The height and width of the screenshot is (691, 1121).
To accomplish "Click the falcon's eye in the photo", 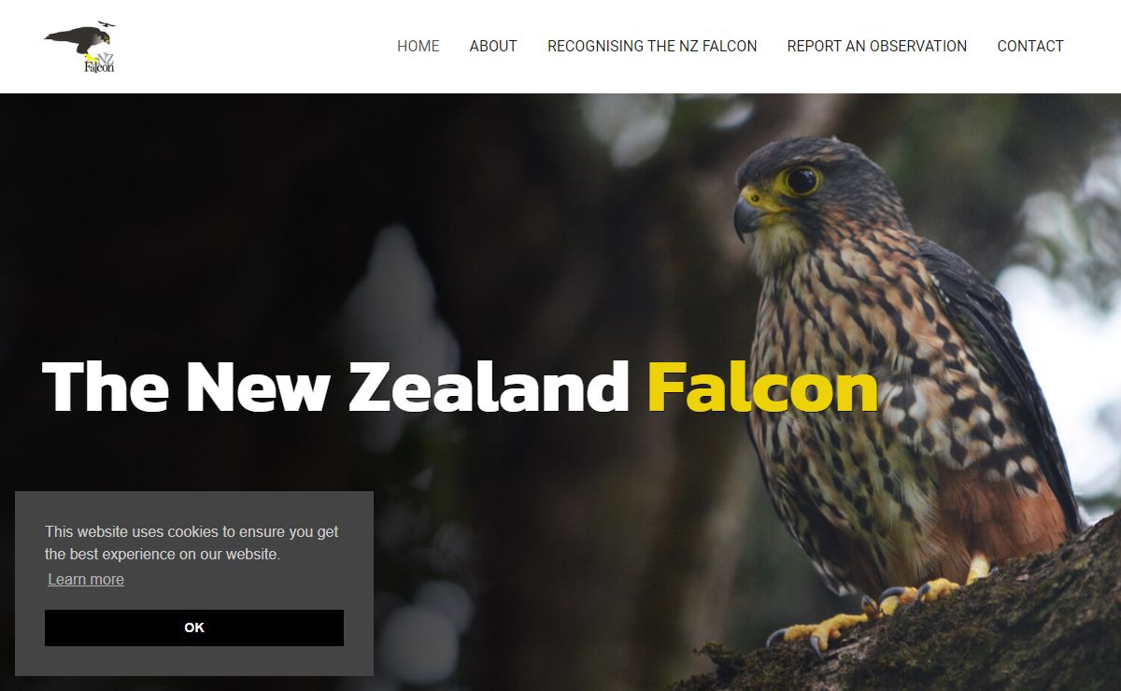I will [x=802, y=178].
